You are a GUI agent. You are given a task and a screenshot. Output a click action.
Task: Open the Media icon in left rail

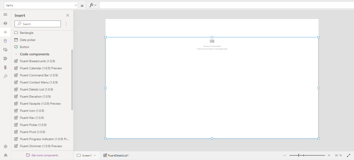[x=5, y=50]
